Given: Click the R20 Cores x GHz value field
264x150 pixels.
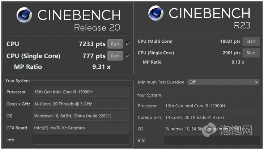Looking at the screenshot, I should tap(81, 104).
